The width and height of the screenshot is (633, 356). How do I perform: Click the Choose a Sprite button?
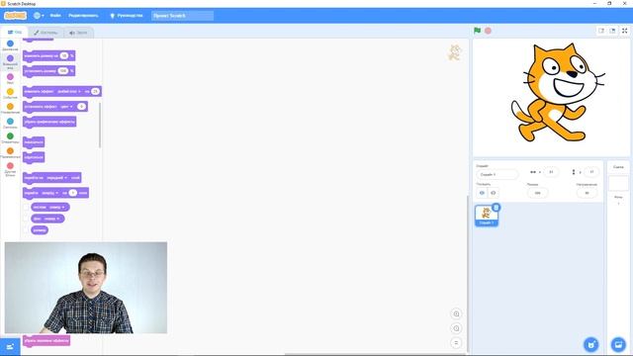coord(591,345)
